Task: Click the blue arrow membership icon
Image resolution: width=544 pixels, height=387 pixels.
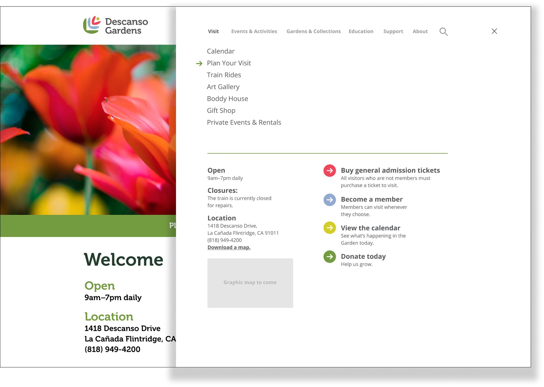Action: click(330, 200)
